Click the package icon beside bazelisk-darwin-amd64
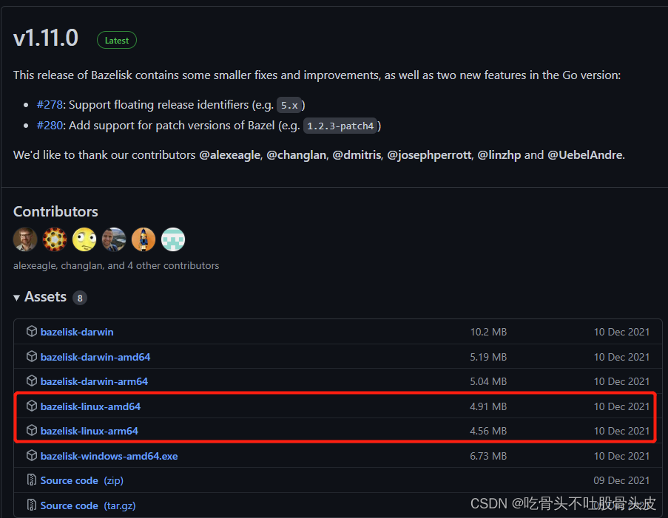This screenshot has height=518, width=668. pos(32,356)
